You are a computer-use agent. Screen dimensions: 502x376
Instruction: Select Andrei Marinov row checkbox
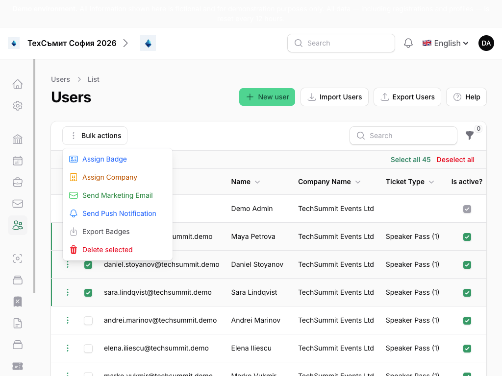click(88, 320)
